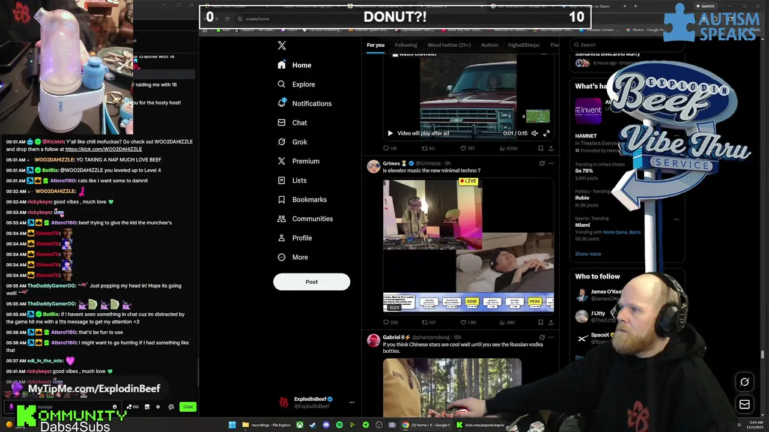Switch to the Following tab
This screenshot has height=432, width=769.
pos(406,45)
